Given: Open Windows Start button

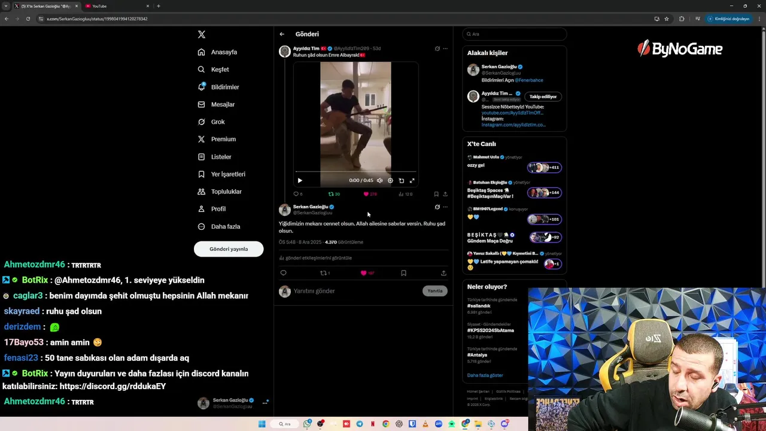Looking at the screenshot, I should 262,424.
